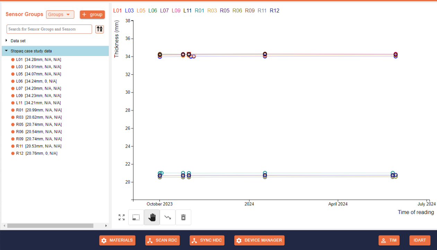Click the orange dot beside R06
This screenshot has height=250, width=437.
click(13, 132)
